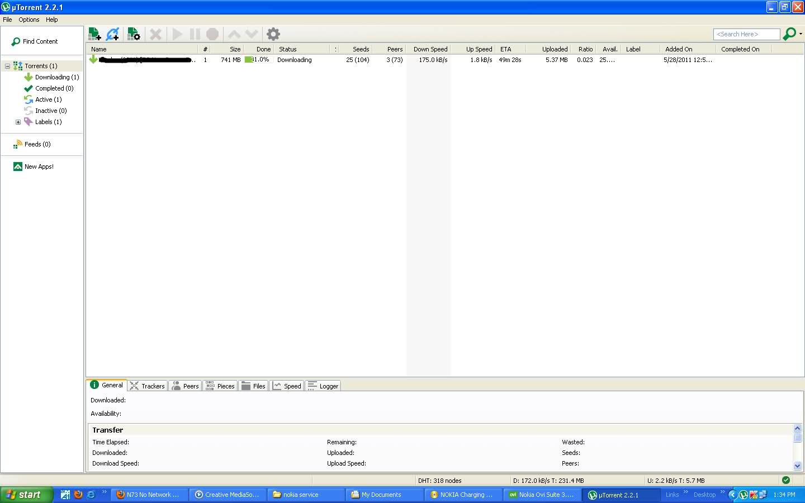Open Feeds (0) in the sidebar

point(37,144)
